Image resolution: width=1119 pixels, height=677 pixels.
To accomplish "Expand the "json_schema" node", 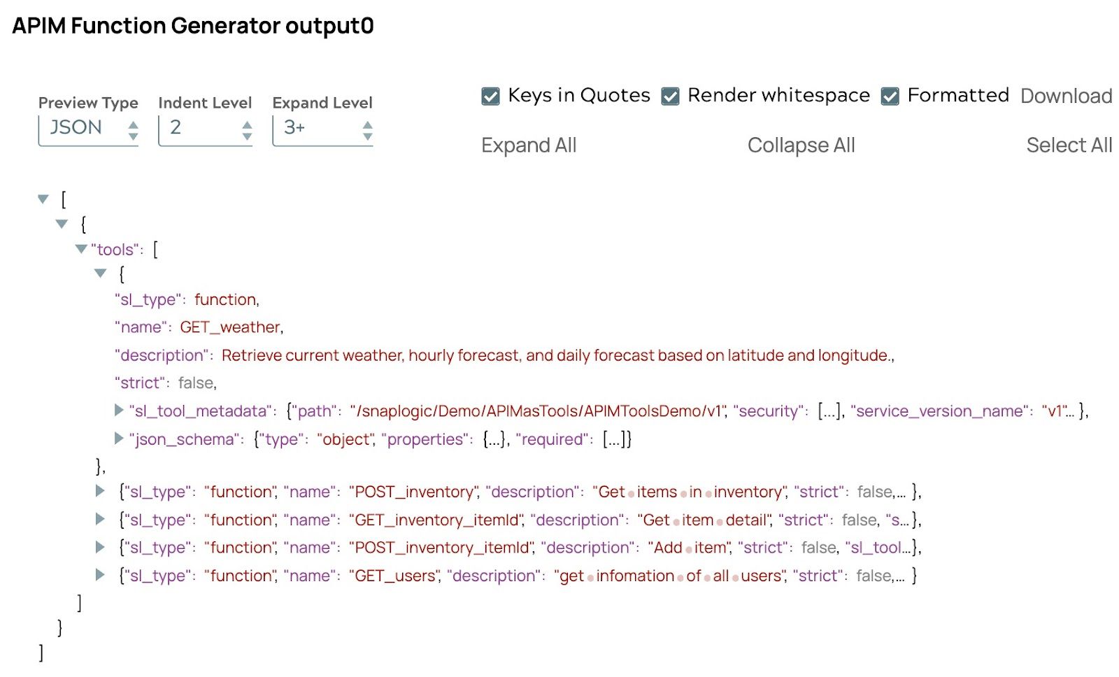I will point(119,439).
